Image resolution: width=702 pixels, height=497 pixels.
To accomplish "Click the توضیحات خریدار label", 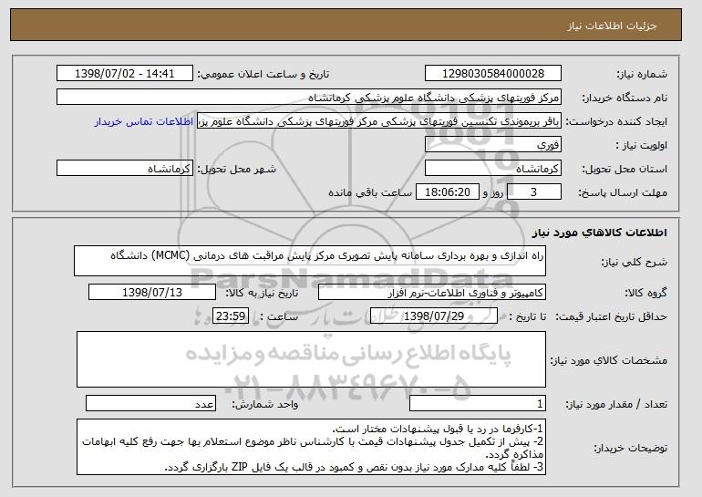I will coord(630,448).
